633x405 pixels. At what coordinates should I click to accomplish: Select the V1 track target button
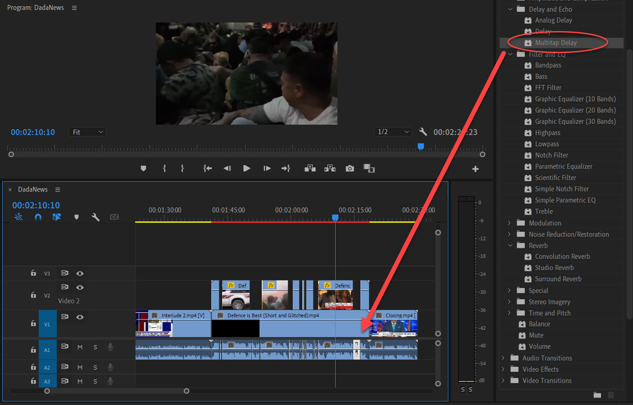[47, 324]
